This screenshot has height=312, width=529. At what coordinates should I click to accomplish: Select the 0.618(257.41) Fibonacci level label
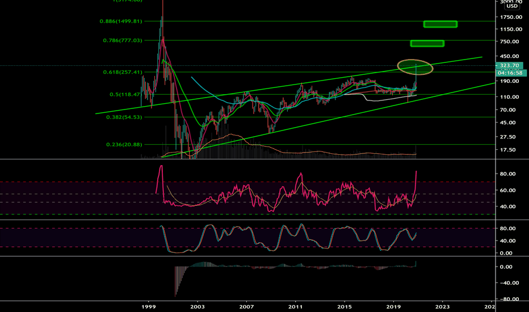click(123, 72)
